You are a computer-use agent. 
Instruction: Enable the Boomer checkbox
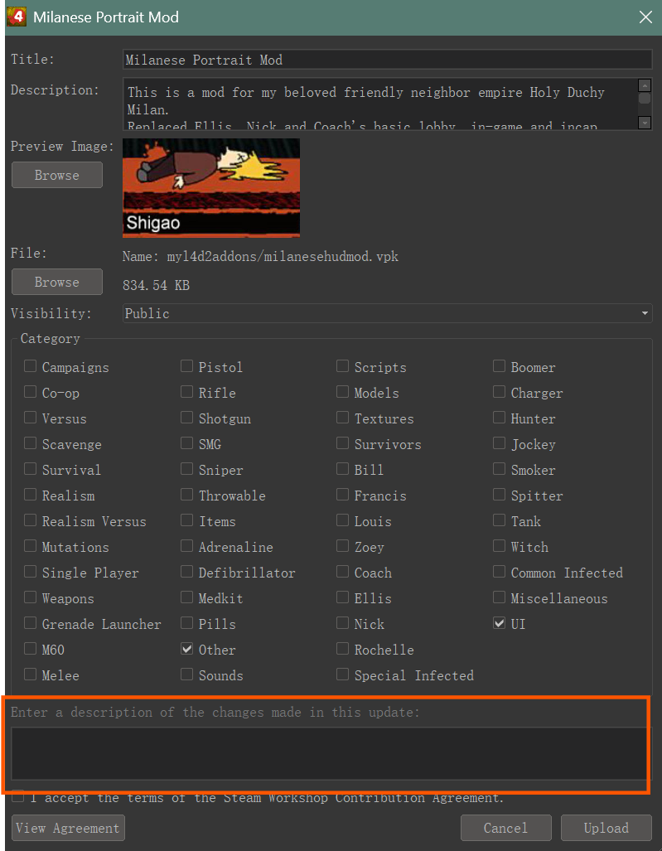pyautogui.click(x=500, y=366)
